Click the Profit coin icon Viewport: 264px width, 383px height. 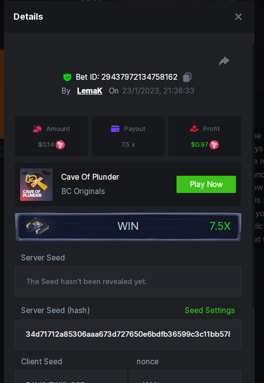[214, 145]
